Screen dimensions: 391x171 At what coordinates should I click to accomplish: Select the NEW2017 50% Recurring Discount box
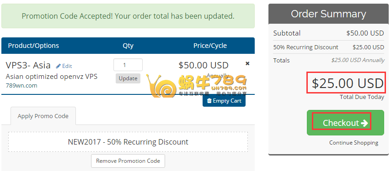(128, 142)
